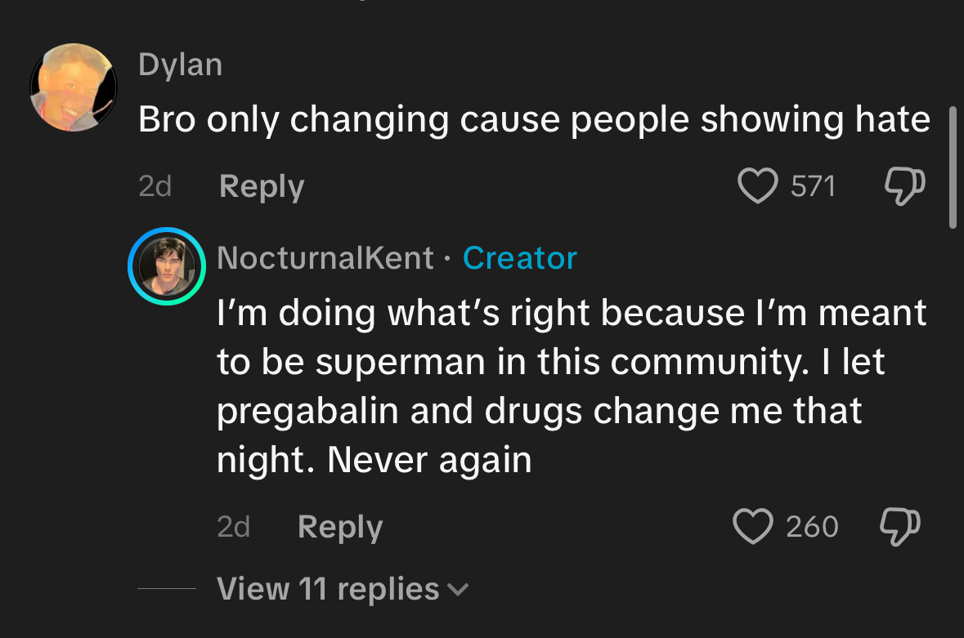
Task: Click the Creator badge label
Action: point(520,258)
